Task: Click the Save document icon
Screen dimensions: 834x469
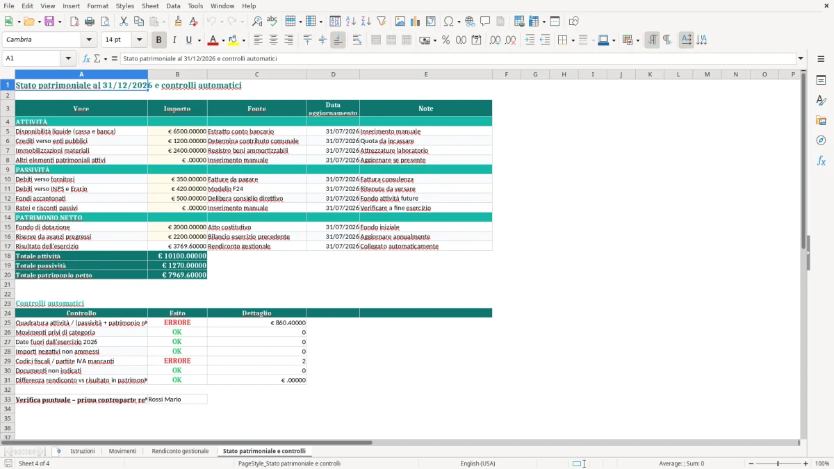Action: coord(49,22)
